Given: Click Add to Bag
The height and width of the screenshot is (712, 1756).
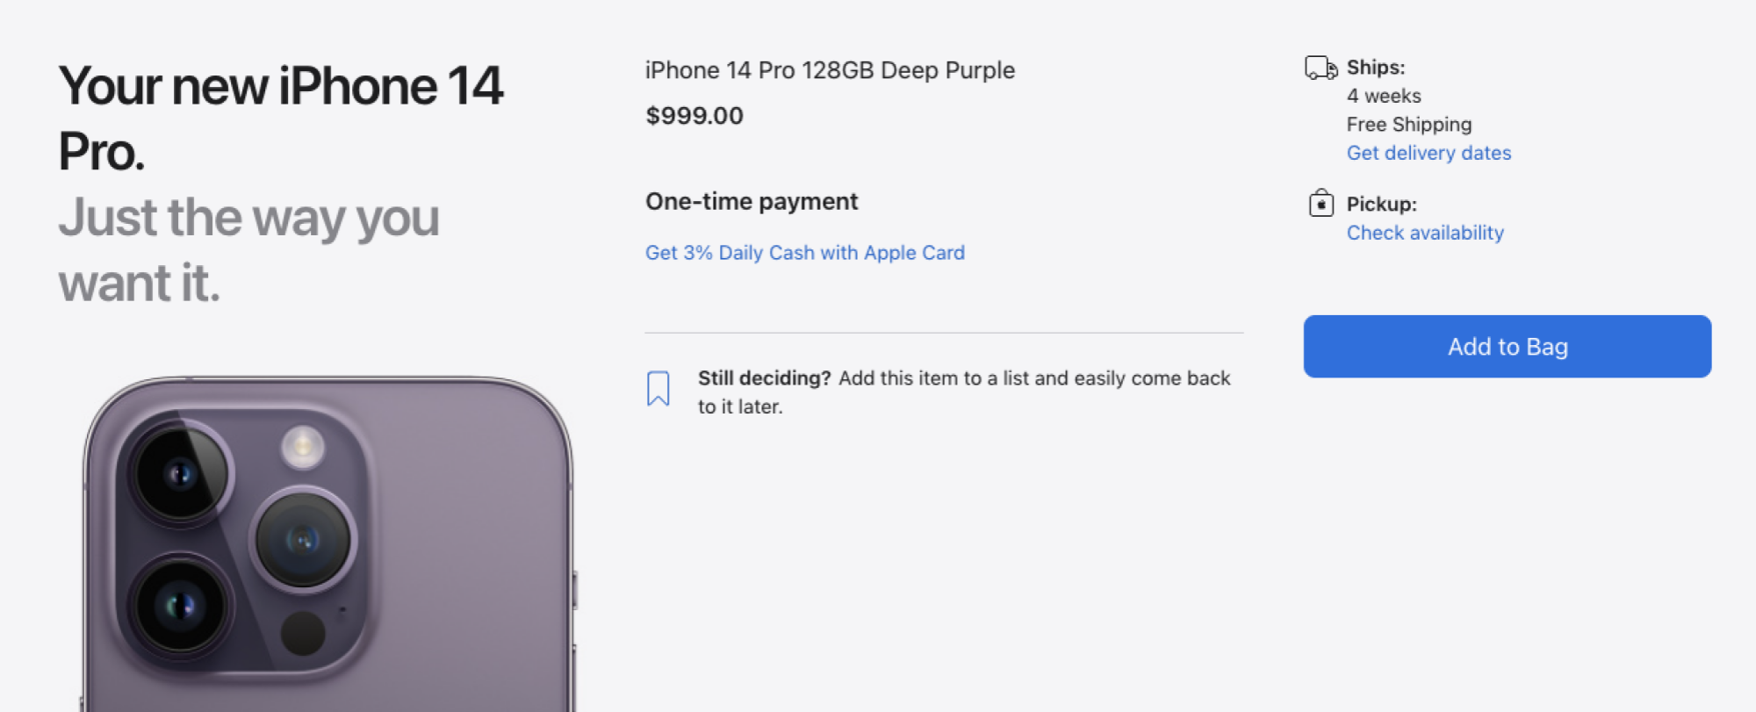Looking at the screenshot, I should coord(1507,346).
